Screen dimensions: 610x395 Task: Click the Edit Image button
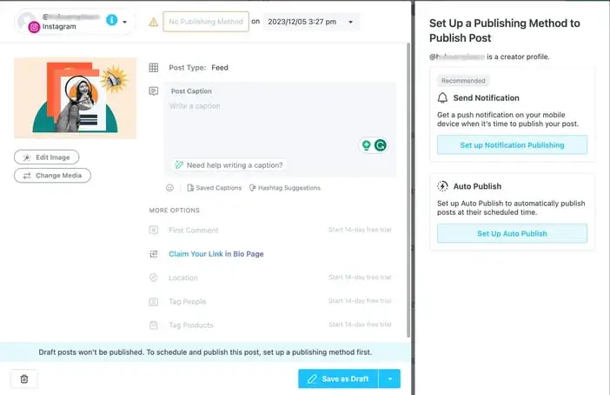point(47,157)
